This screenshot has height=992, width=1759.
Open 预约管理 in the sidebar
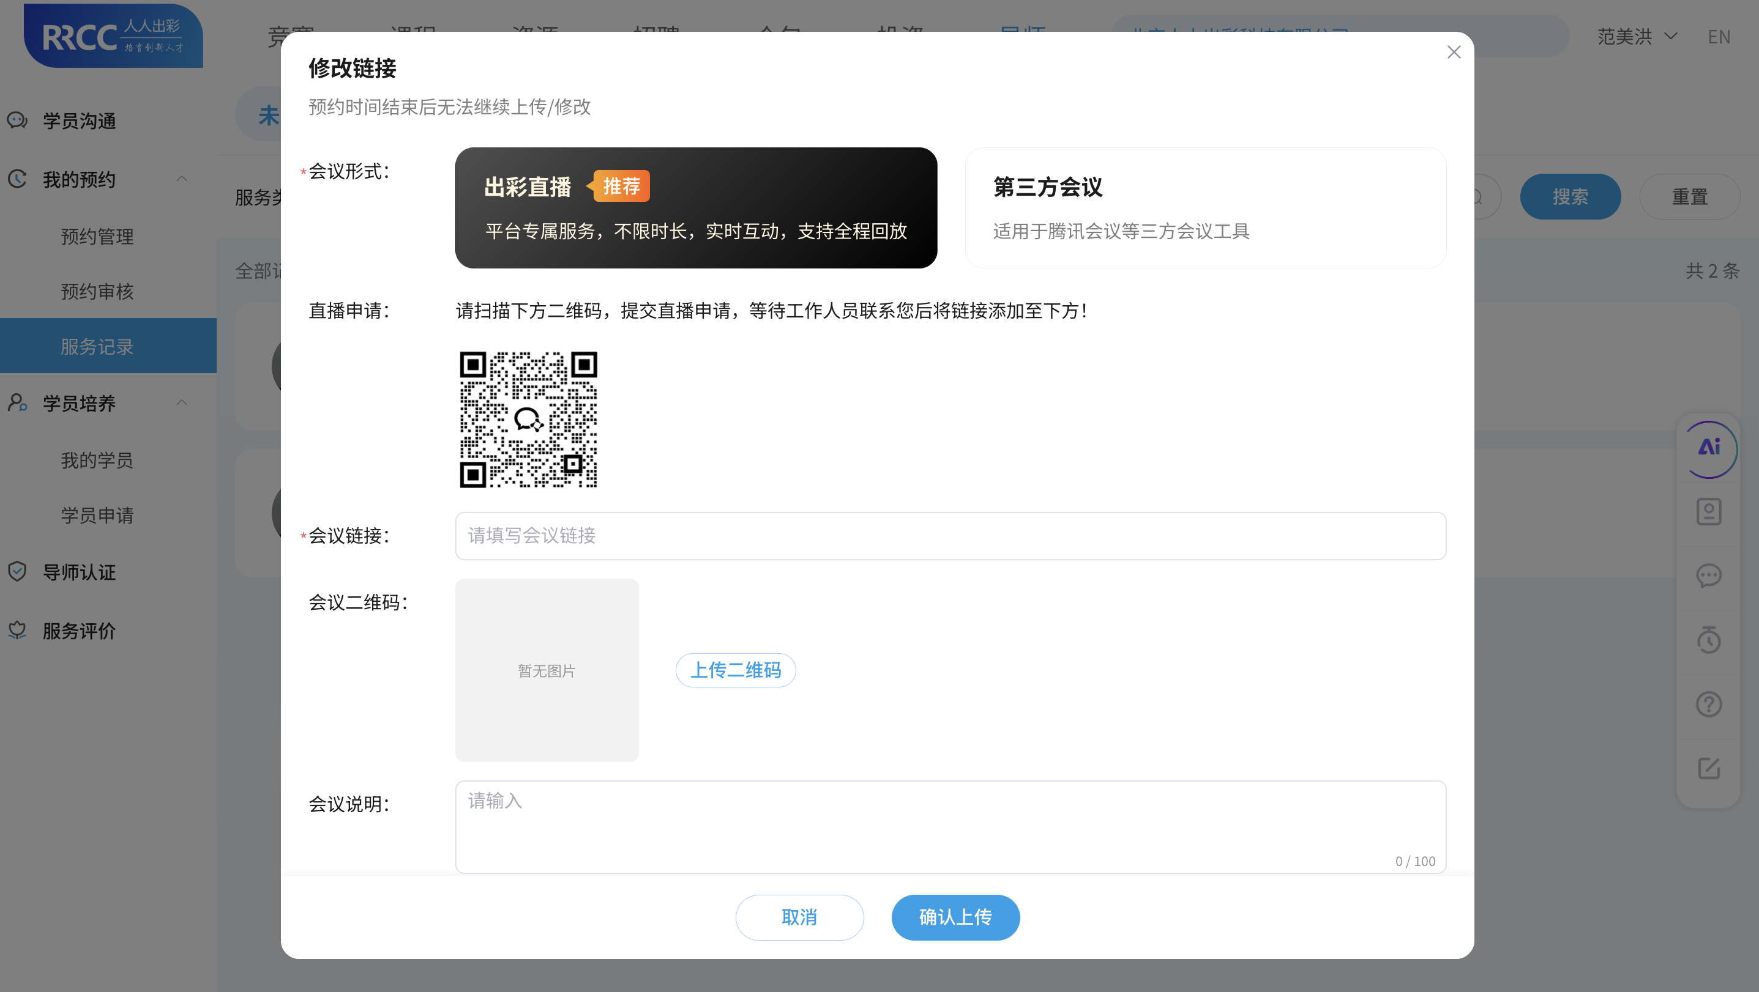97,237
